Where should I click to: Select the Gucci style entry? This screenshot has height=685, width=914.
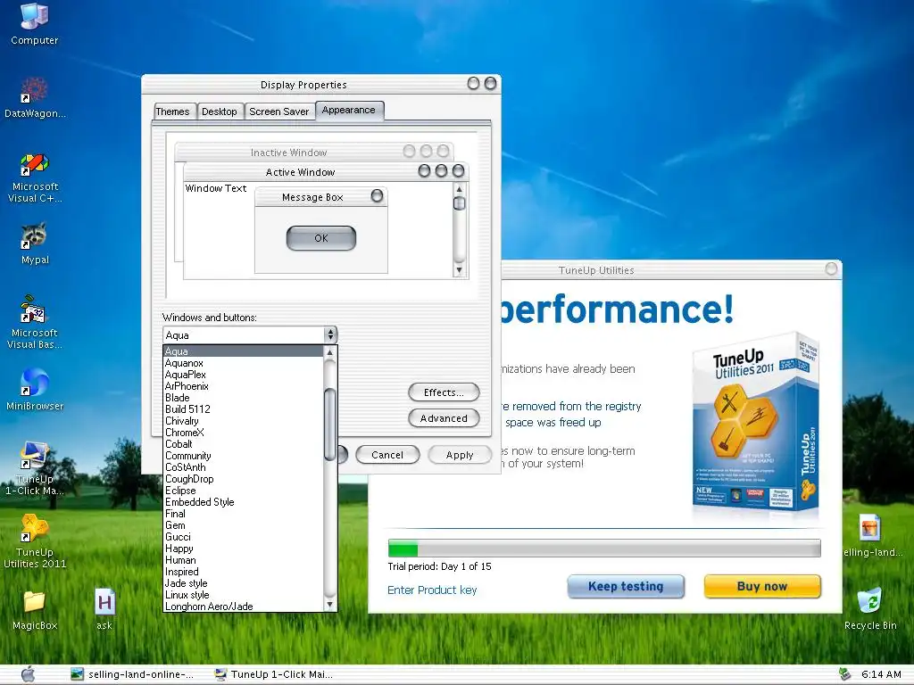pos(243,537)
